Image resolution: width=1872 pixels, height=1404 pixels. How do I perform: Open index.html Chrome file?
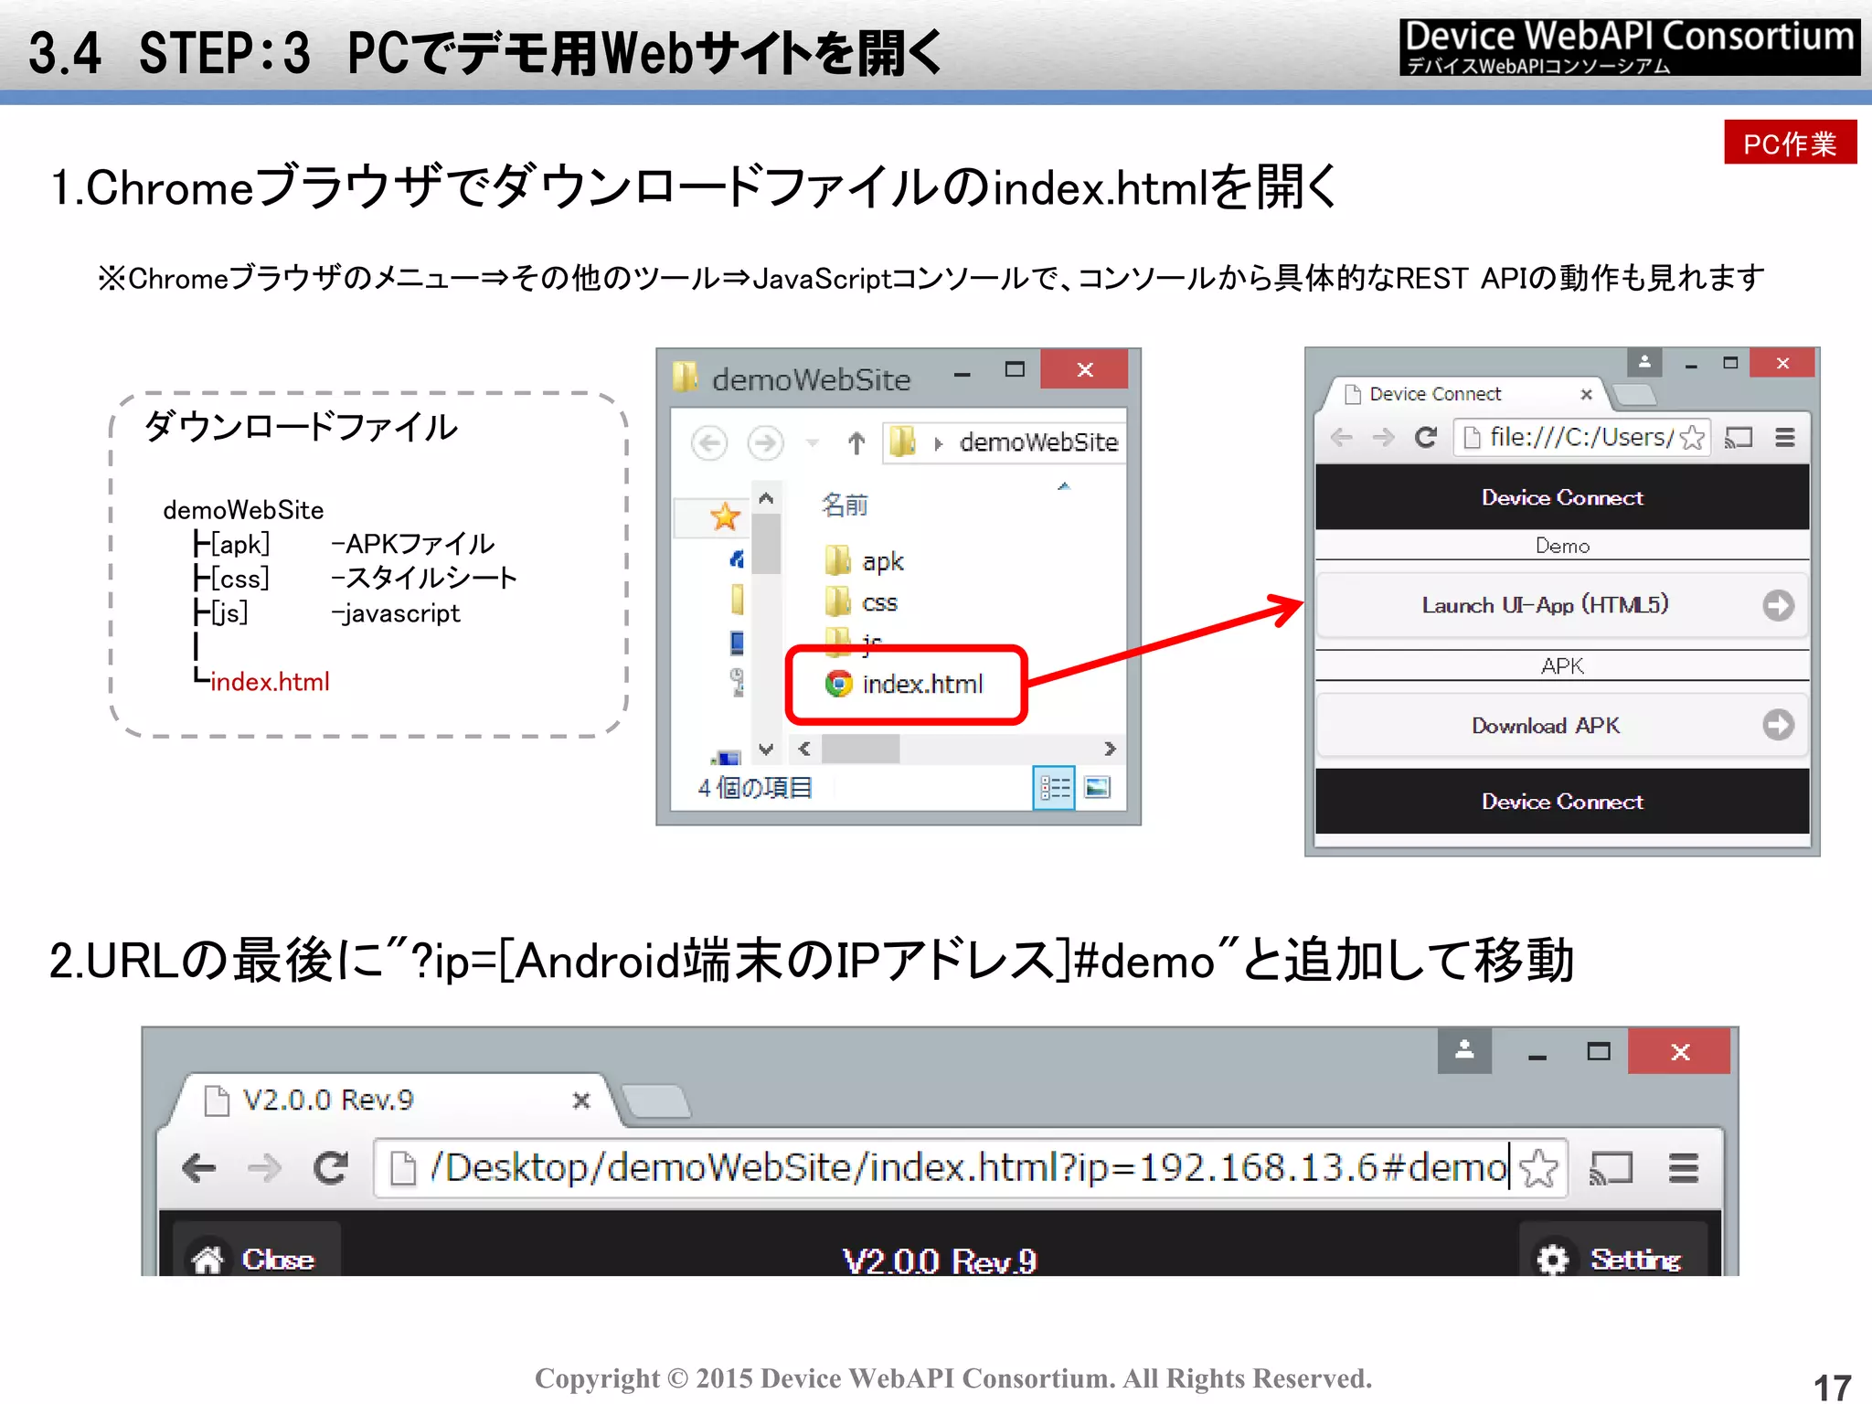click(905, 684)
